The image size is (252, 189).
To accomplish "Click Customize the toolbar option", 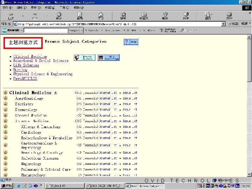I will [167, 30].
